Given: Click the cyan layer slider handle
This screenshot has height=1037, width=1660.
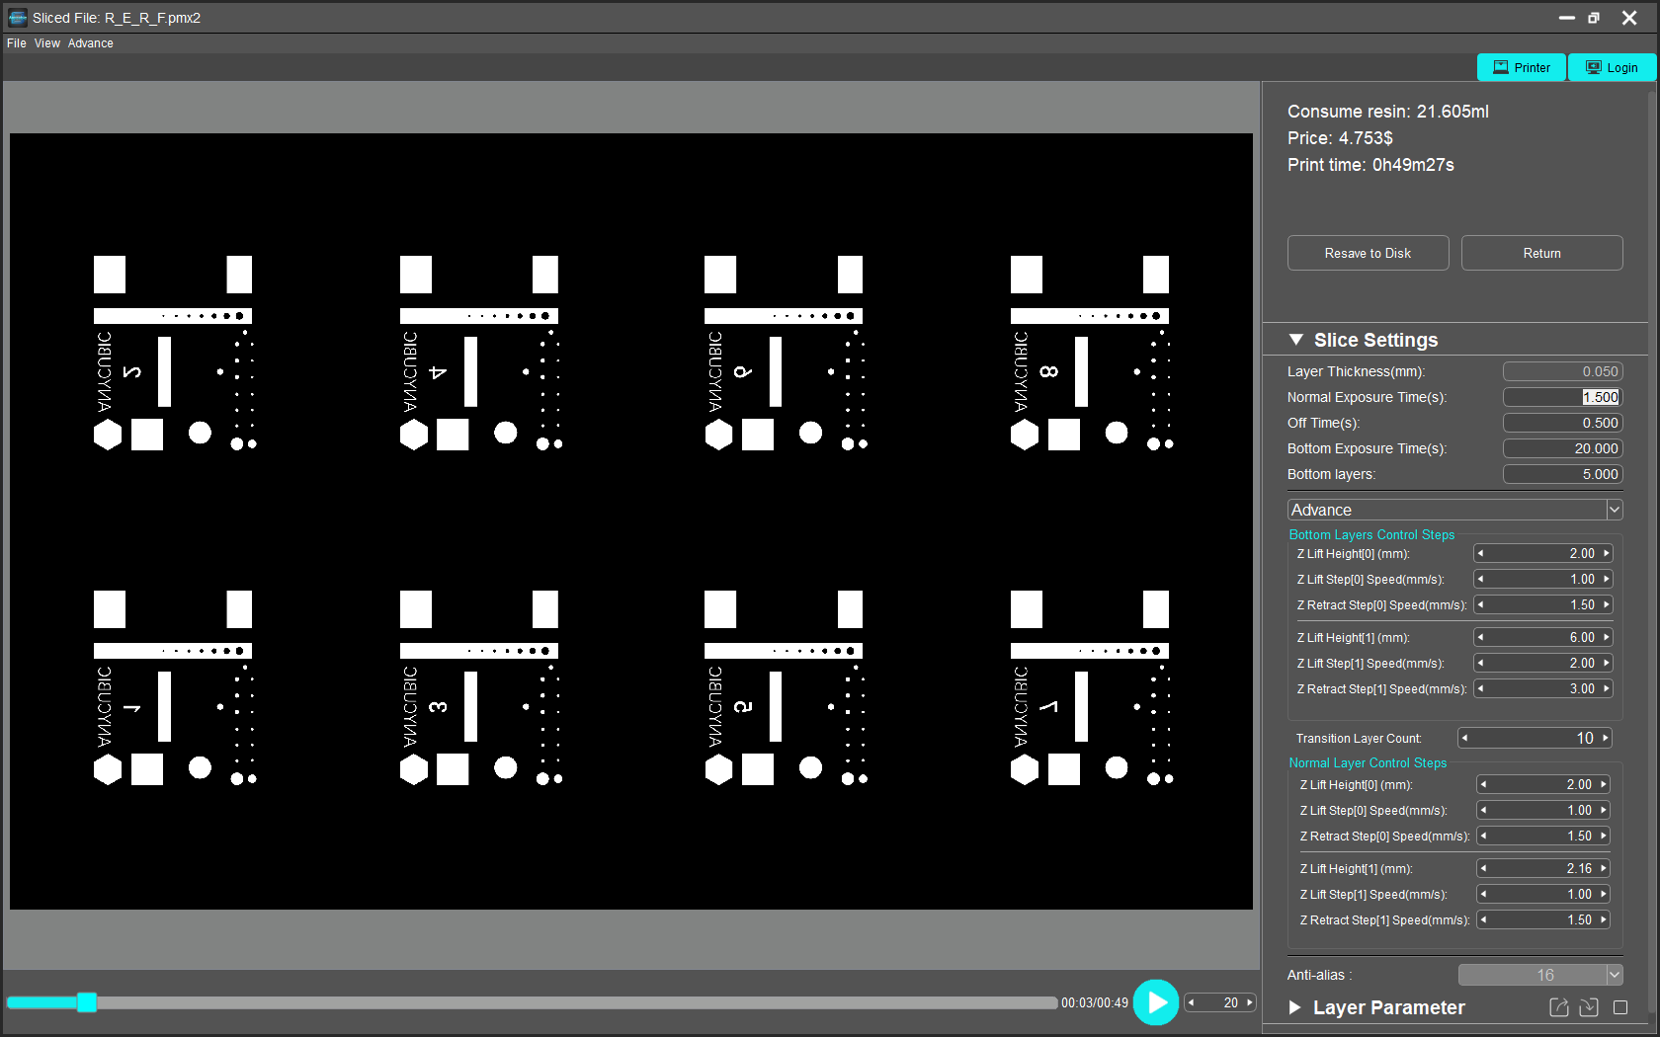Looking at the screenshot, I should pos(87,1002).
